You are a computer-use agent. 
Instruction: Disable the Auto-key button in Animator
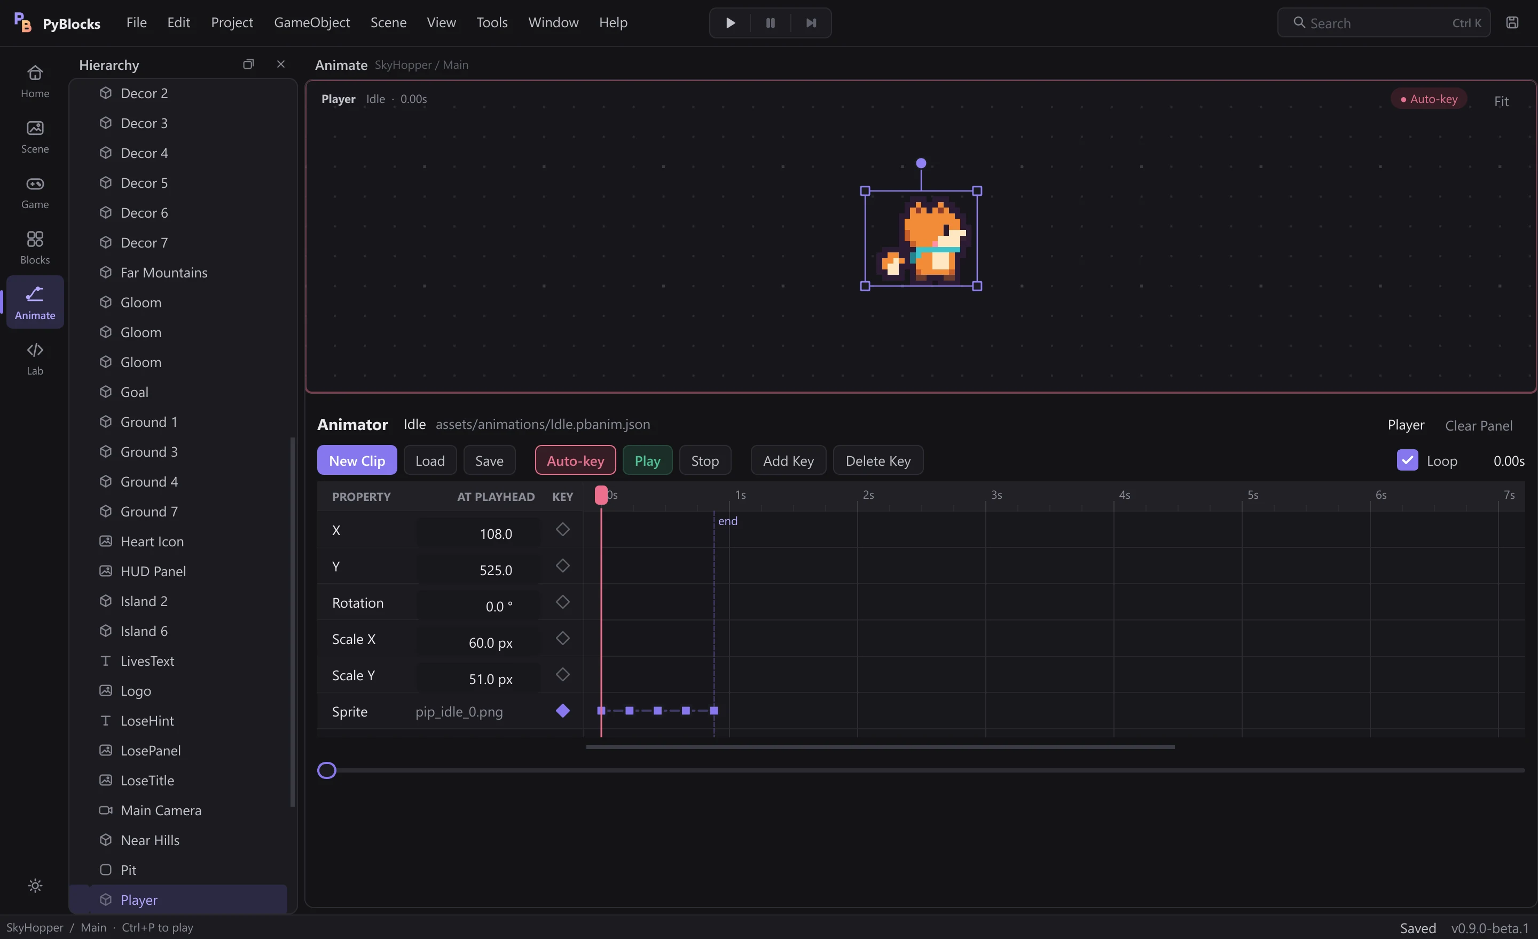(575, 460)
